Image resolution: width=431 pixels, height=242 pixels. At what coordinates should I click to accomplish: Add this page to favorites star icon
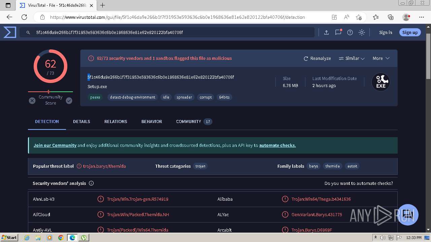pyautogui.click(x=359, y=17)
